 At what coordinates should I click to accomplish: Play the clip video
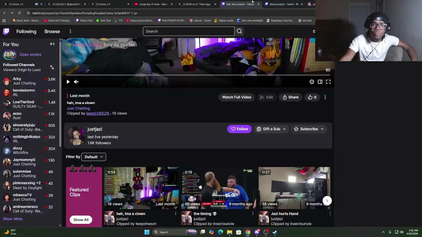68,82
